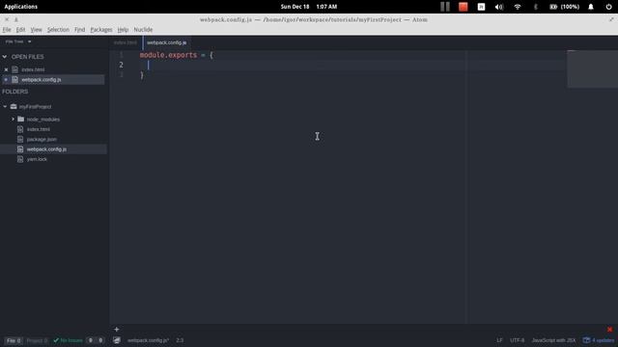
Task: Click the FOLDERS section header
Action: 15,92
